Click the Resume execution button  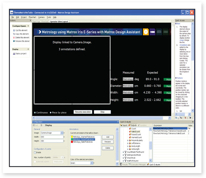[x=83, y=112]
